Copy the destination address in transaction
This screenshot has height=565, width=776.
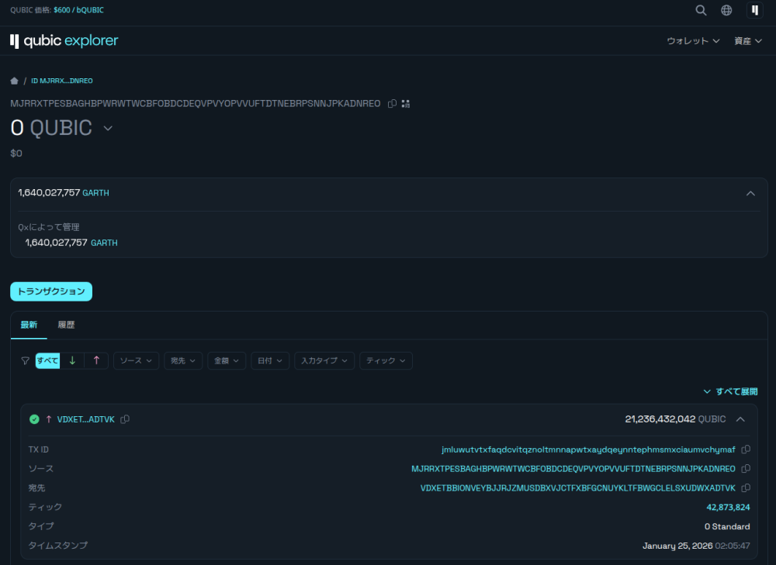tap(746, 488)
